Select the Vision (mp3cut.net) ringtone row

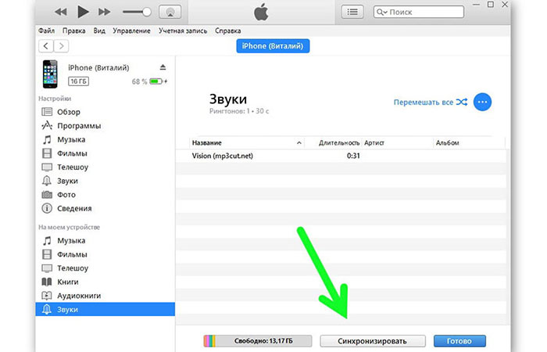click(341, 156)
